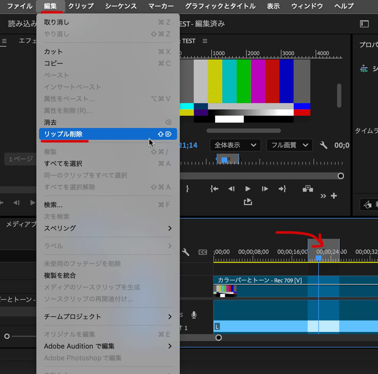The width and height of the screenshot is (378, 374).
Task: Click timeline horizontal zoom handle
Action: click(x=219, y=338)
